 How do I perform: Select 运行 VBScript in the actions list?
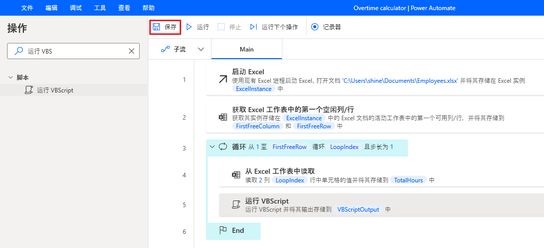(73, 90)
